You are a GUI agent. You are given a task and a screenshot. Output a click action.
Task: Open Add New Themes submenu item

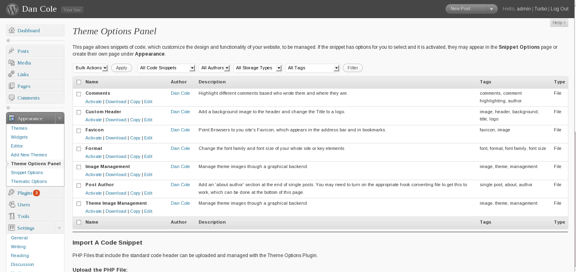29,155
